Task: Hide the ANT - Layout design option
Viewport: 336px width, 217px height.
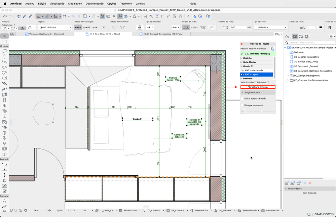Action: pyautogui.click(x=242, y=75)
